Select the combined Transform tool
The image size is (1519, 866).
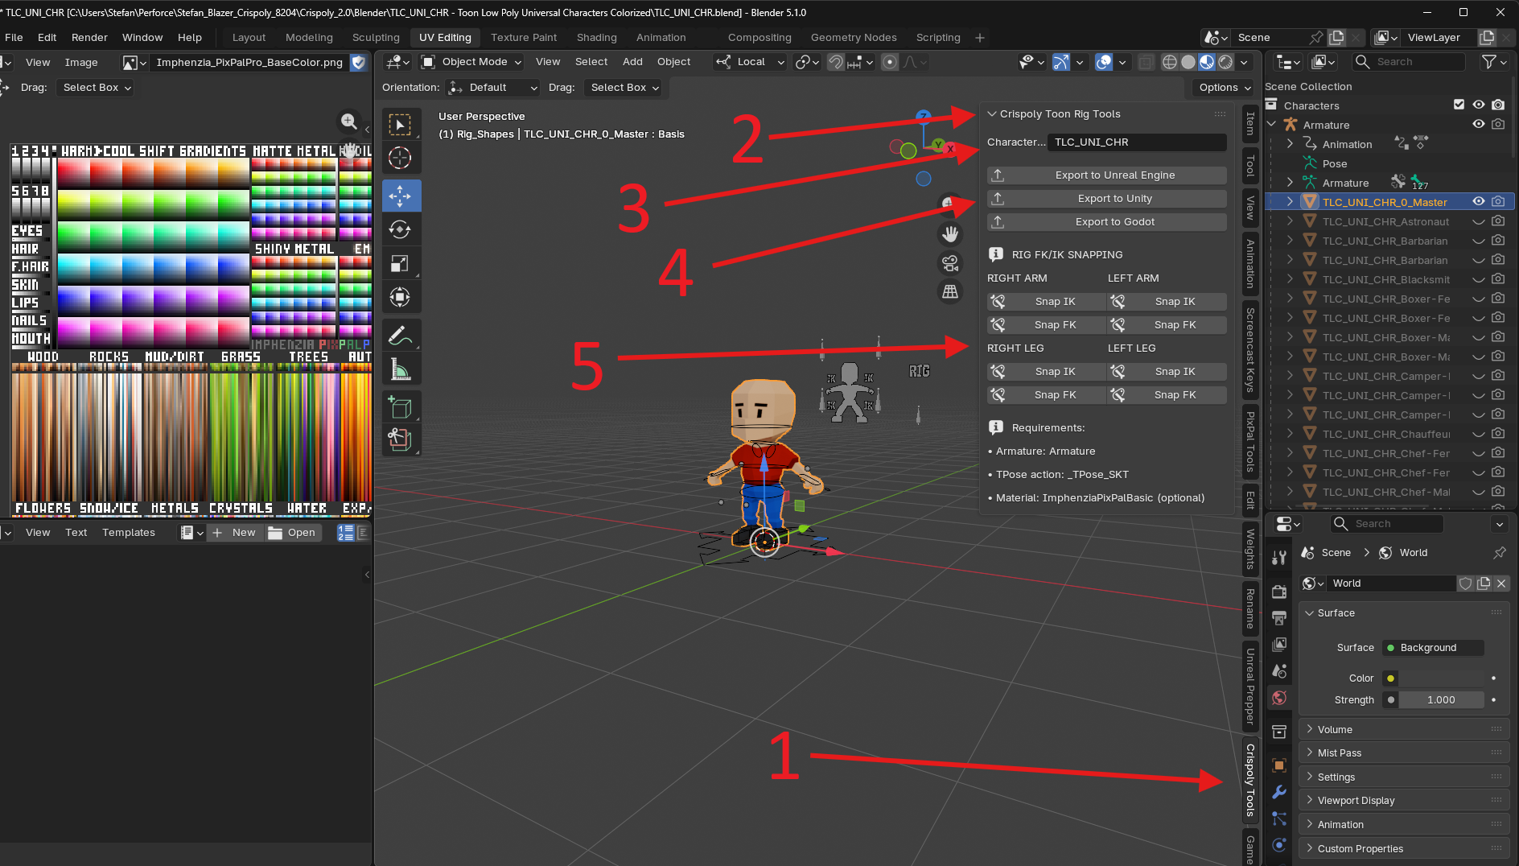click(x=400, y=297)
